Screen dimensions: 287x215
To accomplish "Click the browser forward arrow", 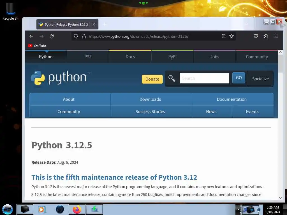I will 41,36.
